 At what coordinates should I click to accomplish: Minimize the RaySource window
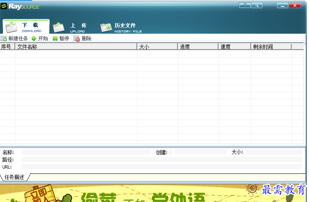[283, 5]
